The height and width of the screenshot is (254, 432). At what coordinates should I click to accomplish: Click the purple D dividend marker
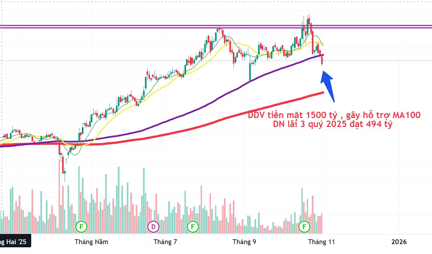point(153,227)
